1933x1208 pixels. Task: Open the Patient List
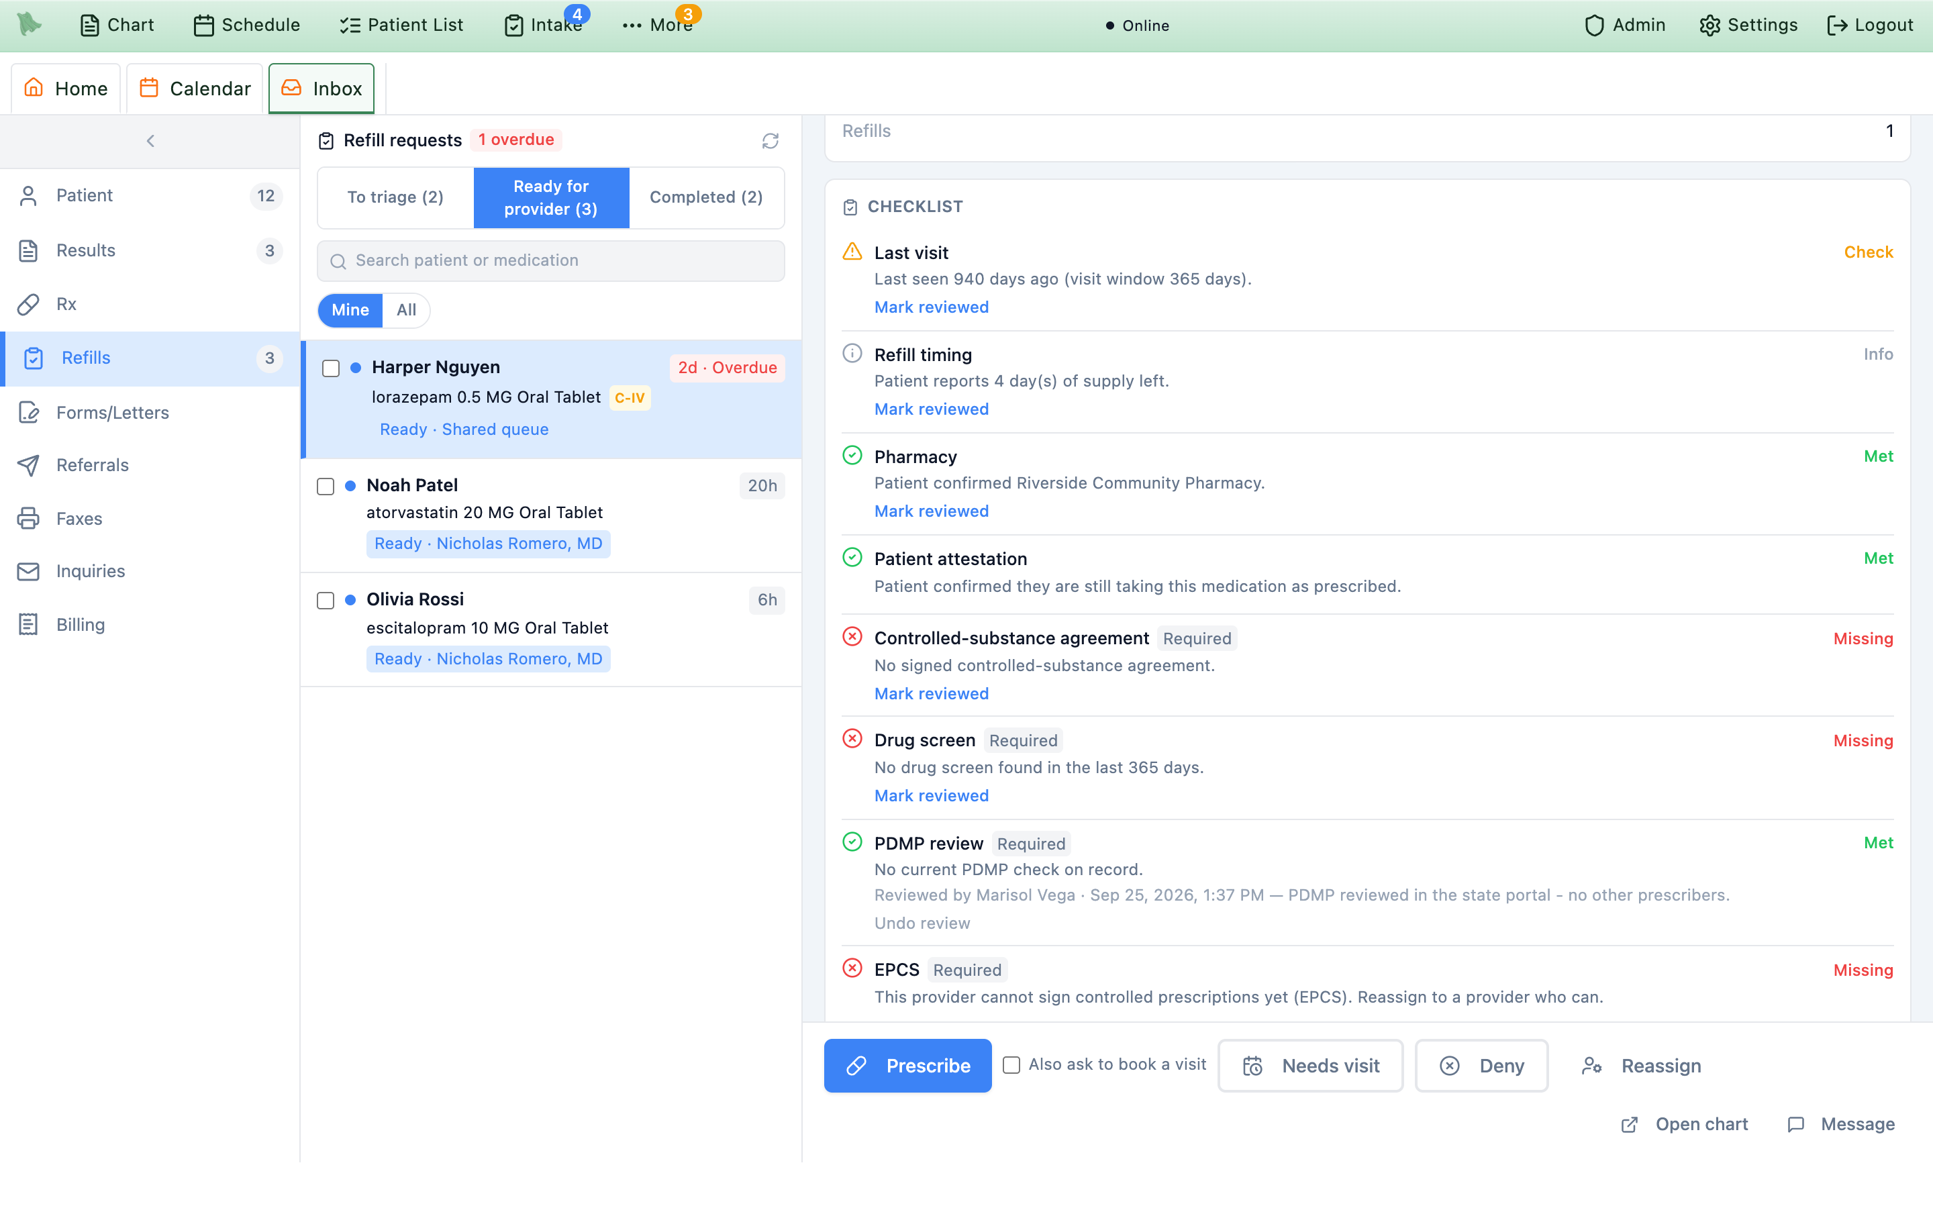tap(401, 25)
